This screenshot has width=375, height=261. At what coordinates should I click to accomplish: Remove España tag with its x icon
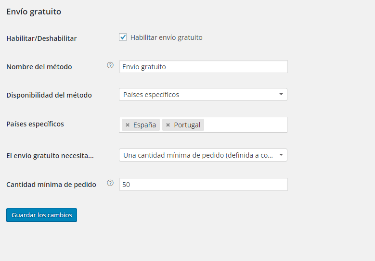[x=128, y=125]
